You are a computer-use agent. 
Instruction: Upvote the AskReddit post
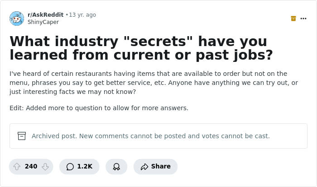(x=17, y=167)
